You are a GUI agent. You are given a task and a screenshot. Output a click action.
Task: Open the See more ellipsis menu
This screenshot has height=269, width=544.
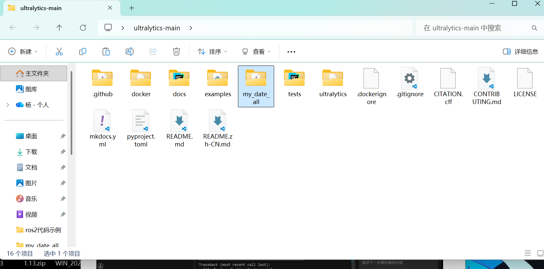[291, 52]
